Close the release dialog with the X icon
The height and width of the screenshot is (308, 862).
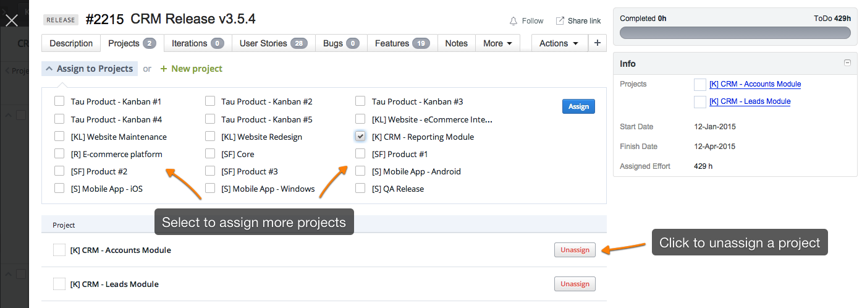pyautogui.click(x=12, y=20)
